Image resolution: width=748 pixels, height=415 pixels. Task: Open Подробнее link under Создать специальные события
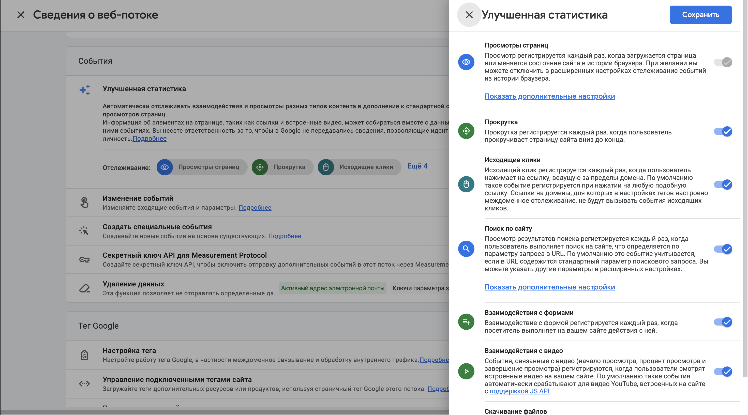[285, 236]
